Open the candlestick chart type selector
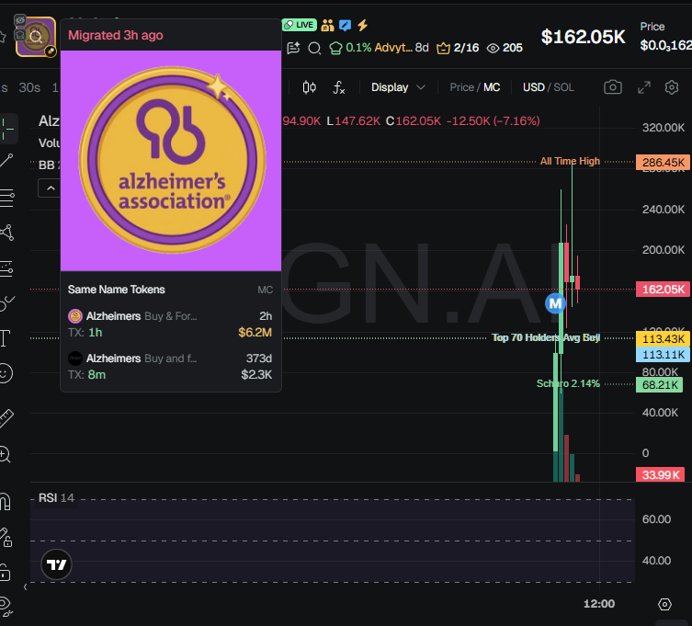692x626 pixels. pos(310,87)
